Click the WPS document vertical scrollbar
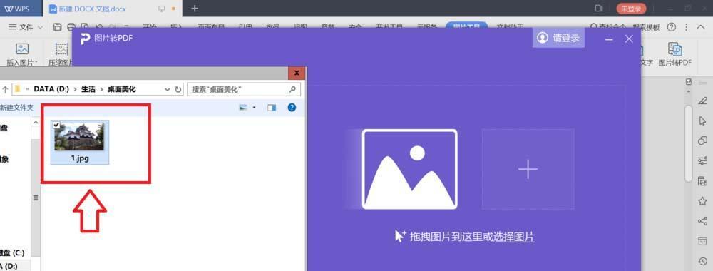Screen dimensions: 713x271 (x=689, y=143)
